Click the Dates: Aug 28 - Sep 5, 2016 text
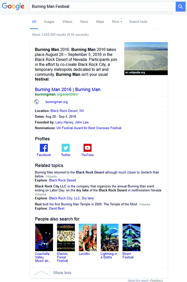Image resolution: width=187 pixels, height=282 pixels. [55, 117]
